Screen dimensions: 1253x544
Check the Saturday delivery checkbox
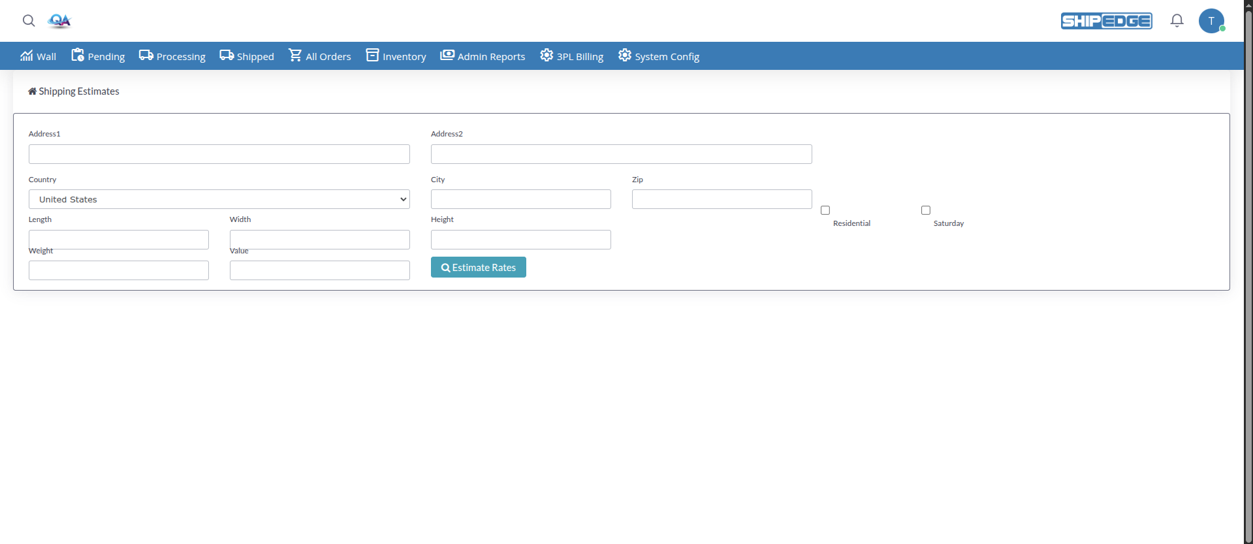click(x=926, y=210)
